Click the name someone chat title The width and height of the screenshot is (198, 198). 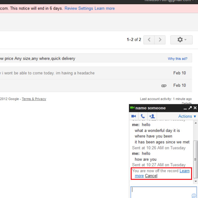click(x=150, y=108)
